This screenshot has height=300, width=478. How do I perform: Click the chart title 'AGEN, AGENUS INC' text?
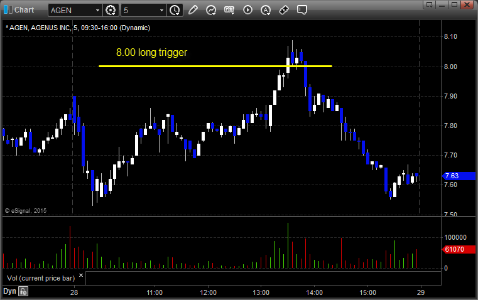[x=40, y=28]
